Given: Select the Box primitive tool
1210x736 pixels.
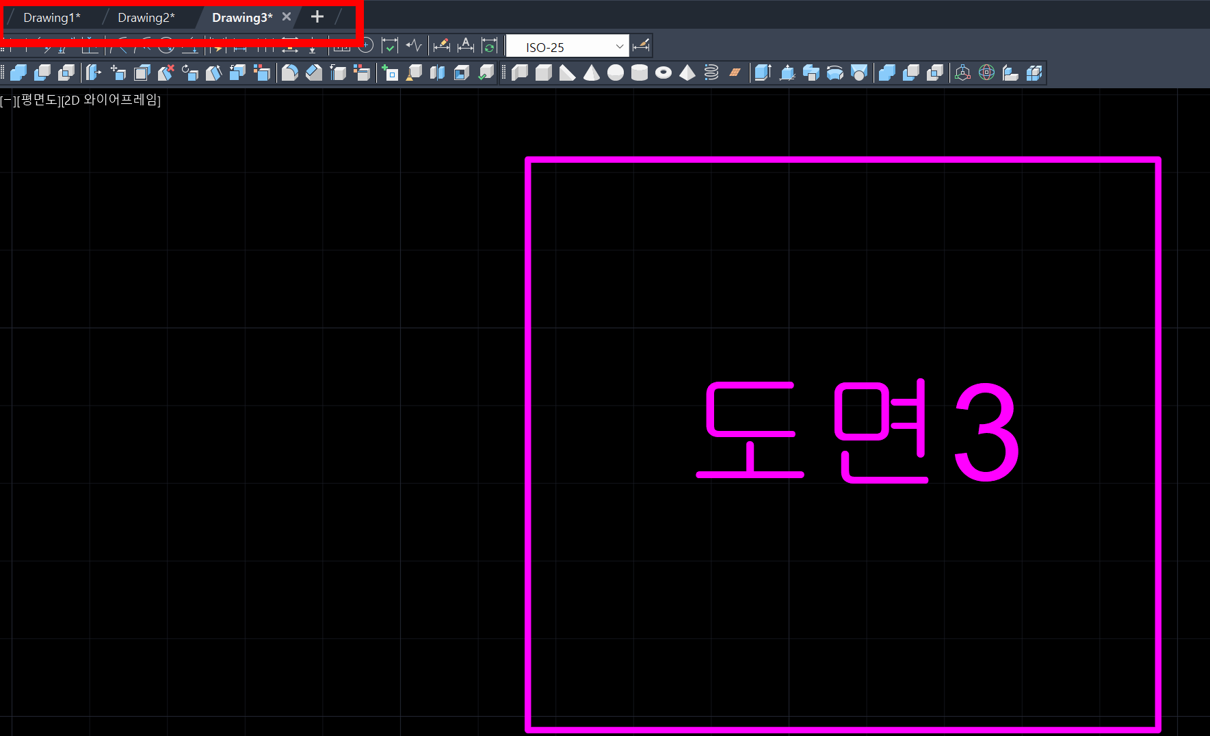Looking at the screenshot, I should tap(543, 73).
